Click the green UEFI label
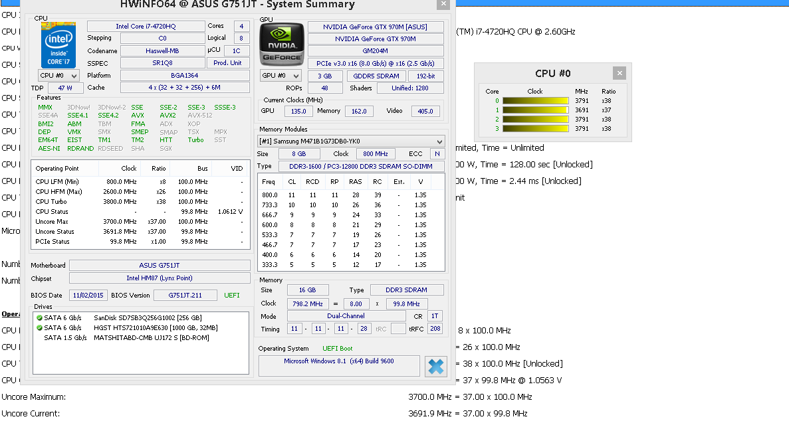Screen dimensions: 789x441 (x=232, y=295)
